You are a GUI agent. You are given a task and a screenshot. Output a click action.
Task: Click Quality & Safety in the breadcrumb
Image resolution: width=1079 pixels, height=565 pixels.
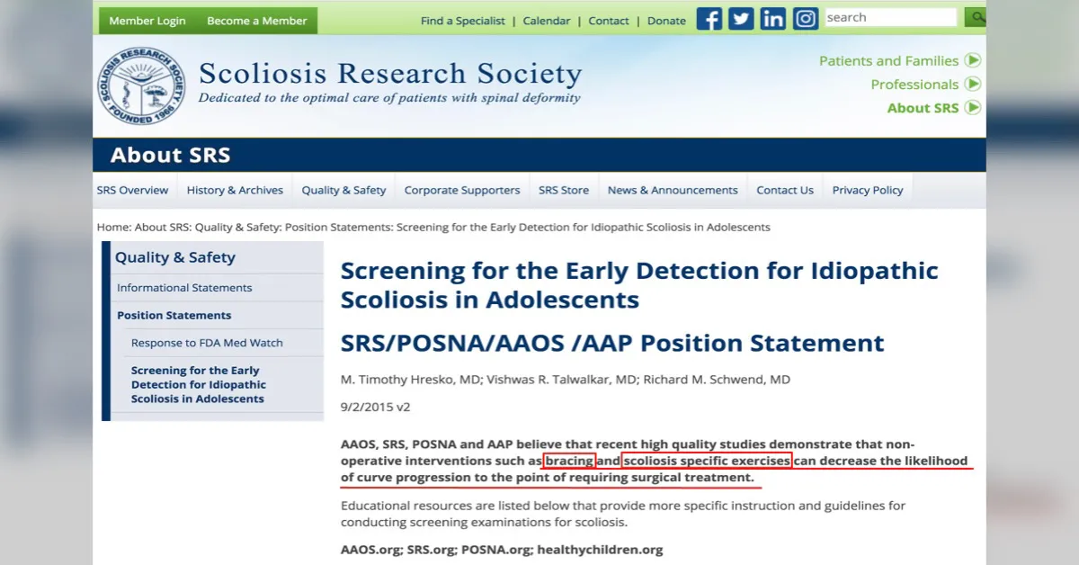[237, 227]
